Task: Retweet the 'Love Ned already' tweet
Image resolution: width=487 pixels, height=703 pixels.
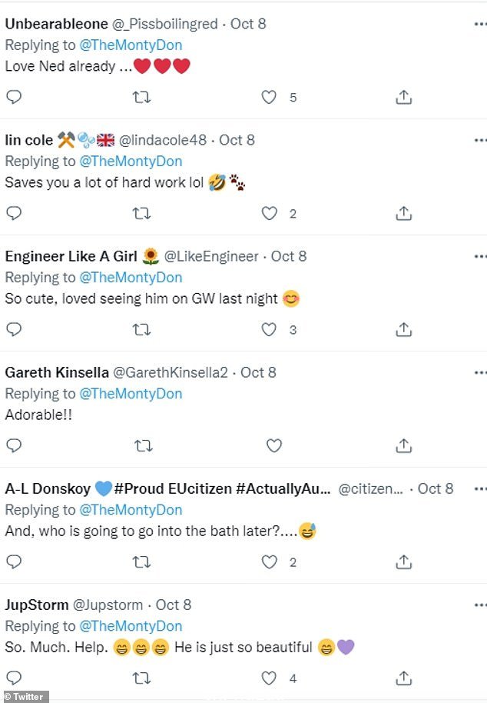Action: point(141,97)
